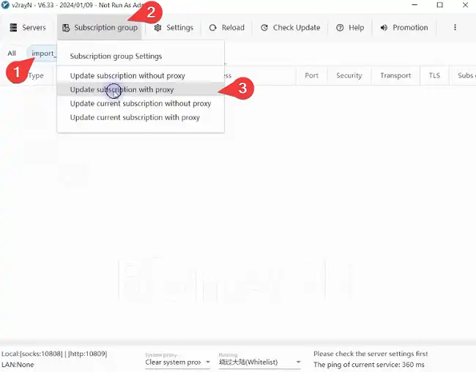Close the v2rayN window
The height and width of the screenshot is (372, 476).
point(465,5)
